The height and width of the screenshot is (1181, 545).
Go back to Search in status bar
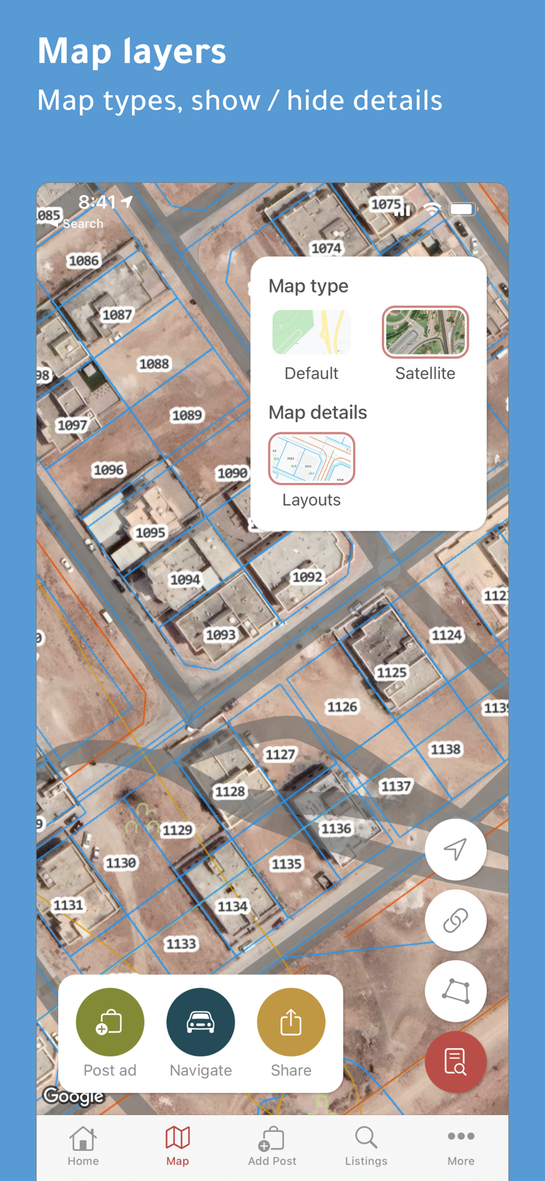[x=77, y=224]
